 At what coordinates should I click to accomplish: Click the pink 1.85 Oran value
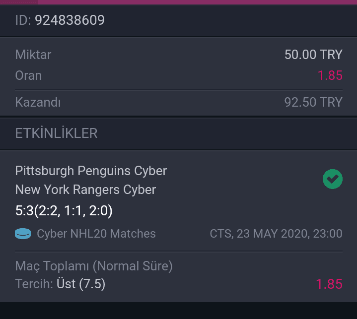click(x=330, y=75)
